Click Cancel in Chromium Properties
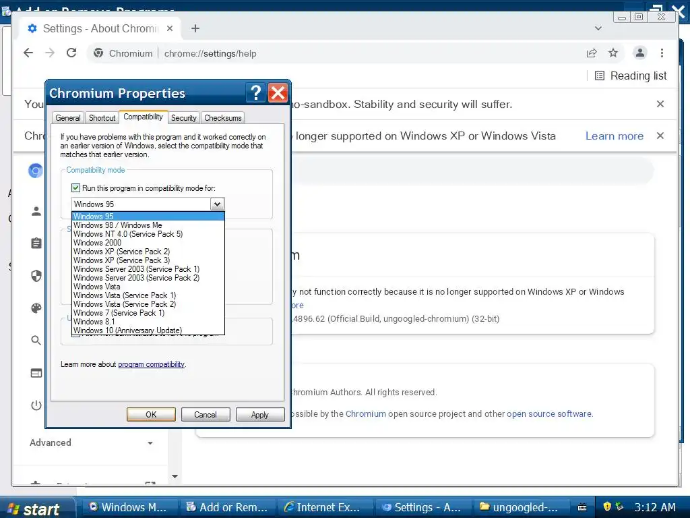The image size is (690, 518). coord(206,415)
